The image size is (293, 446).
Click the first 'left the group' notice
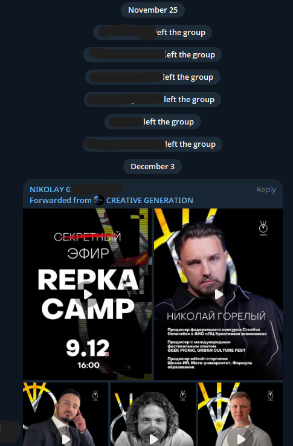pos(152,33)
